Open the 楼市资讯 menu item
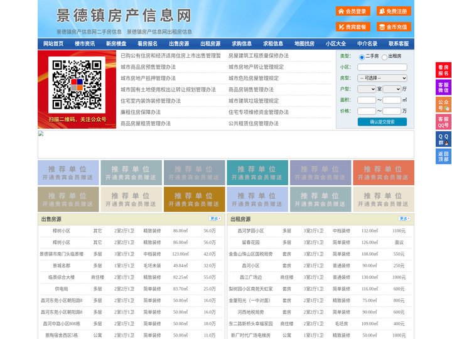The width and height of the screenshot is (452, 339). click(85, 44)
